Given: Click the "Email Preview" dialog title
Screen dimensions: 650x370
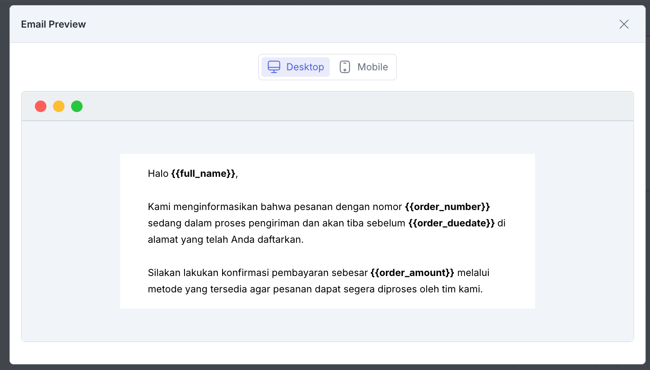Looking at the screenshot, I should pyautogui.click(x=53, y=24).
